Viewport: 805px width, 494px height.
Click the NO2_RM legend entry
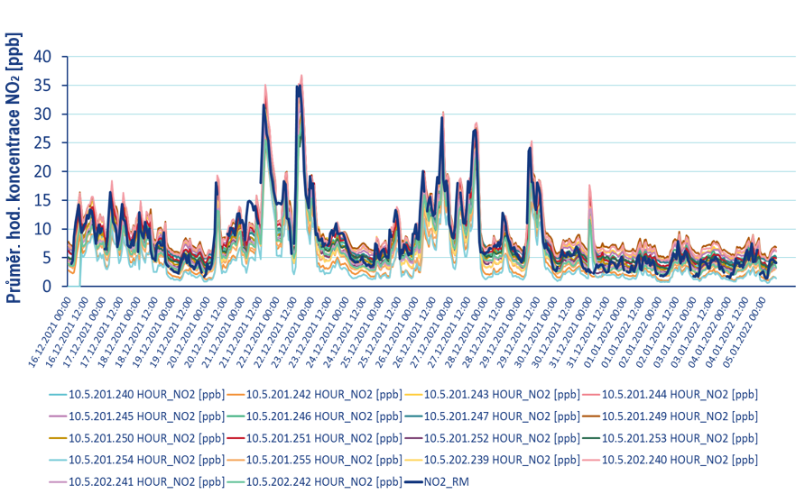[x=444, y=481]
